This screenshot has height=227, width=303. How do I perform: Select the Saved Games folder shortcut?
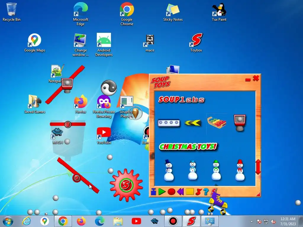pos(35,104)
